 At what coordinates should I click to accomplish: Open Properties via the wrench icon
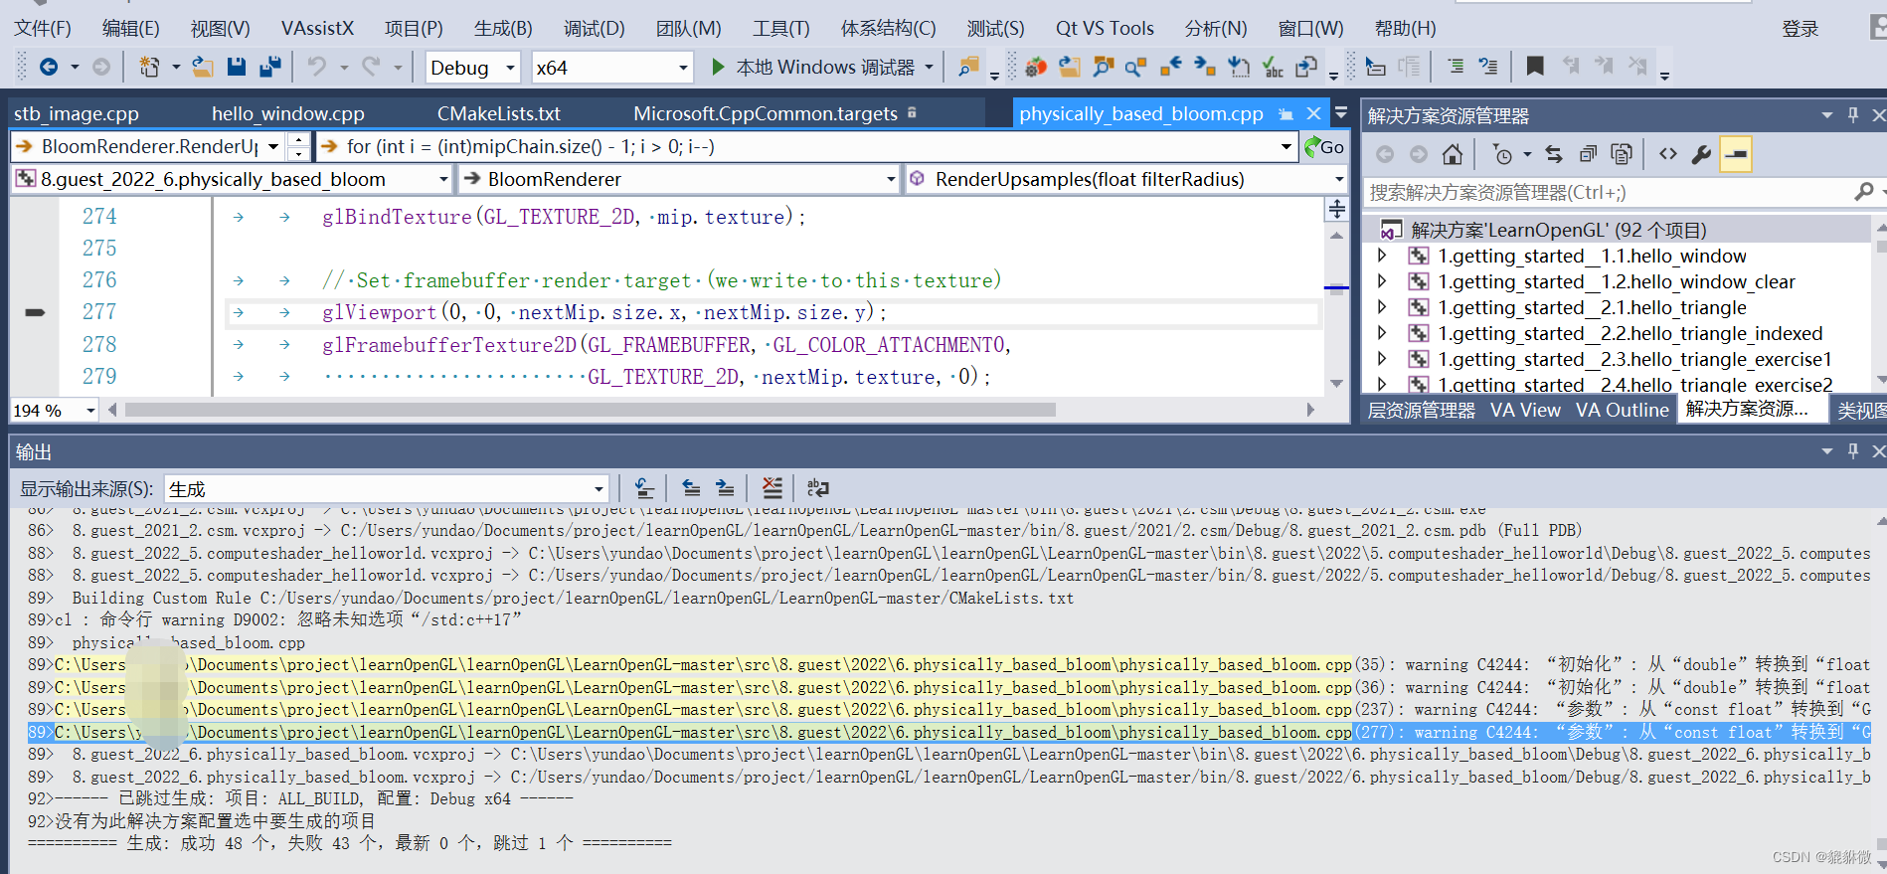click(x=1701, y=154)
